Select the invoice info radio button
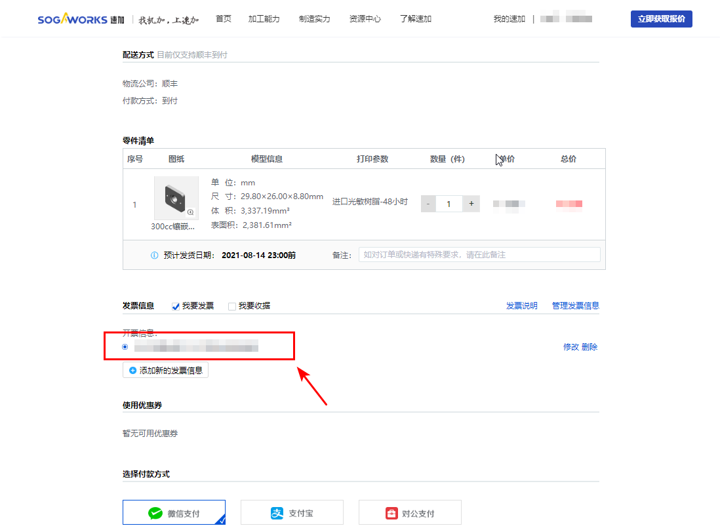Image resolution: width=720 pixels, height=528 pixels. [x=125, y=347]
